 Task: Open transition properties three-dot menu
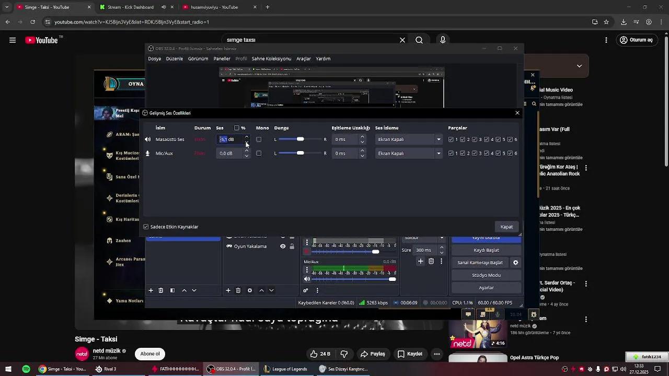pyautogui.click(x=441, y=261)
